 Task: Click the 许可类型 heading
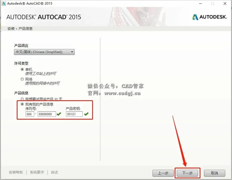(x=21, y=63)
